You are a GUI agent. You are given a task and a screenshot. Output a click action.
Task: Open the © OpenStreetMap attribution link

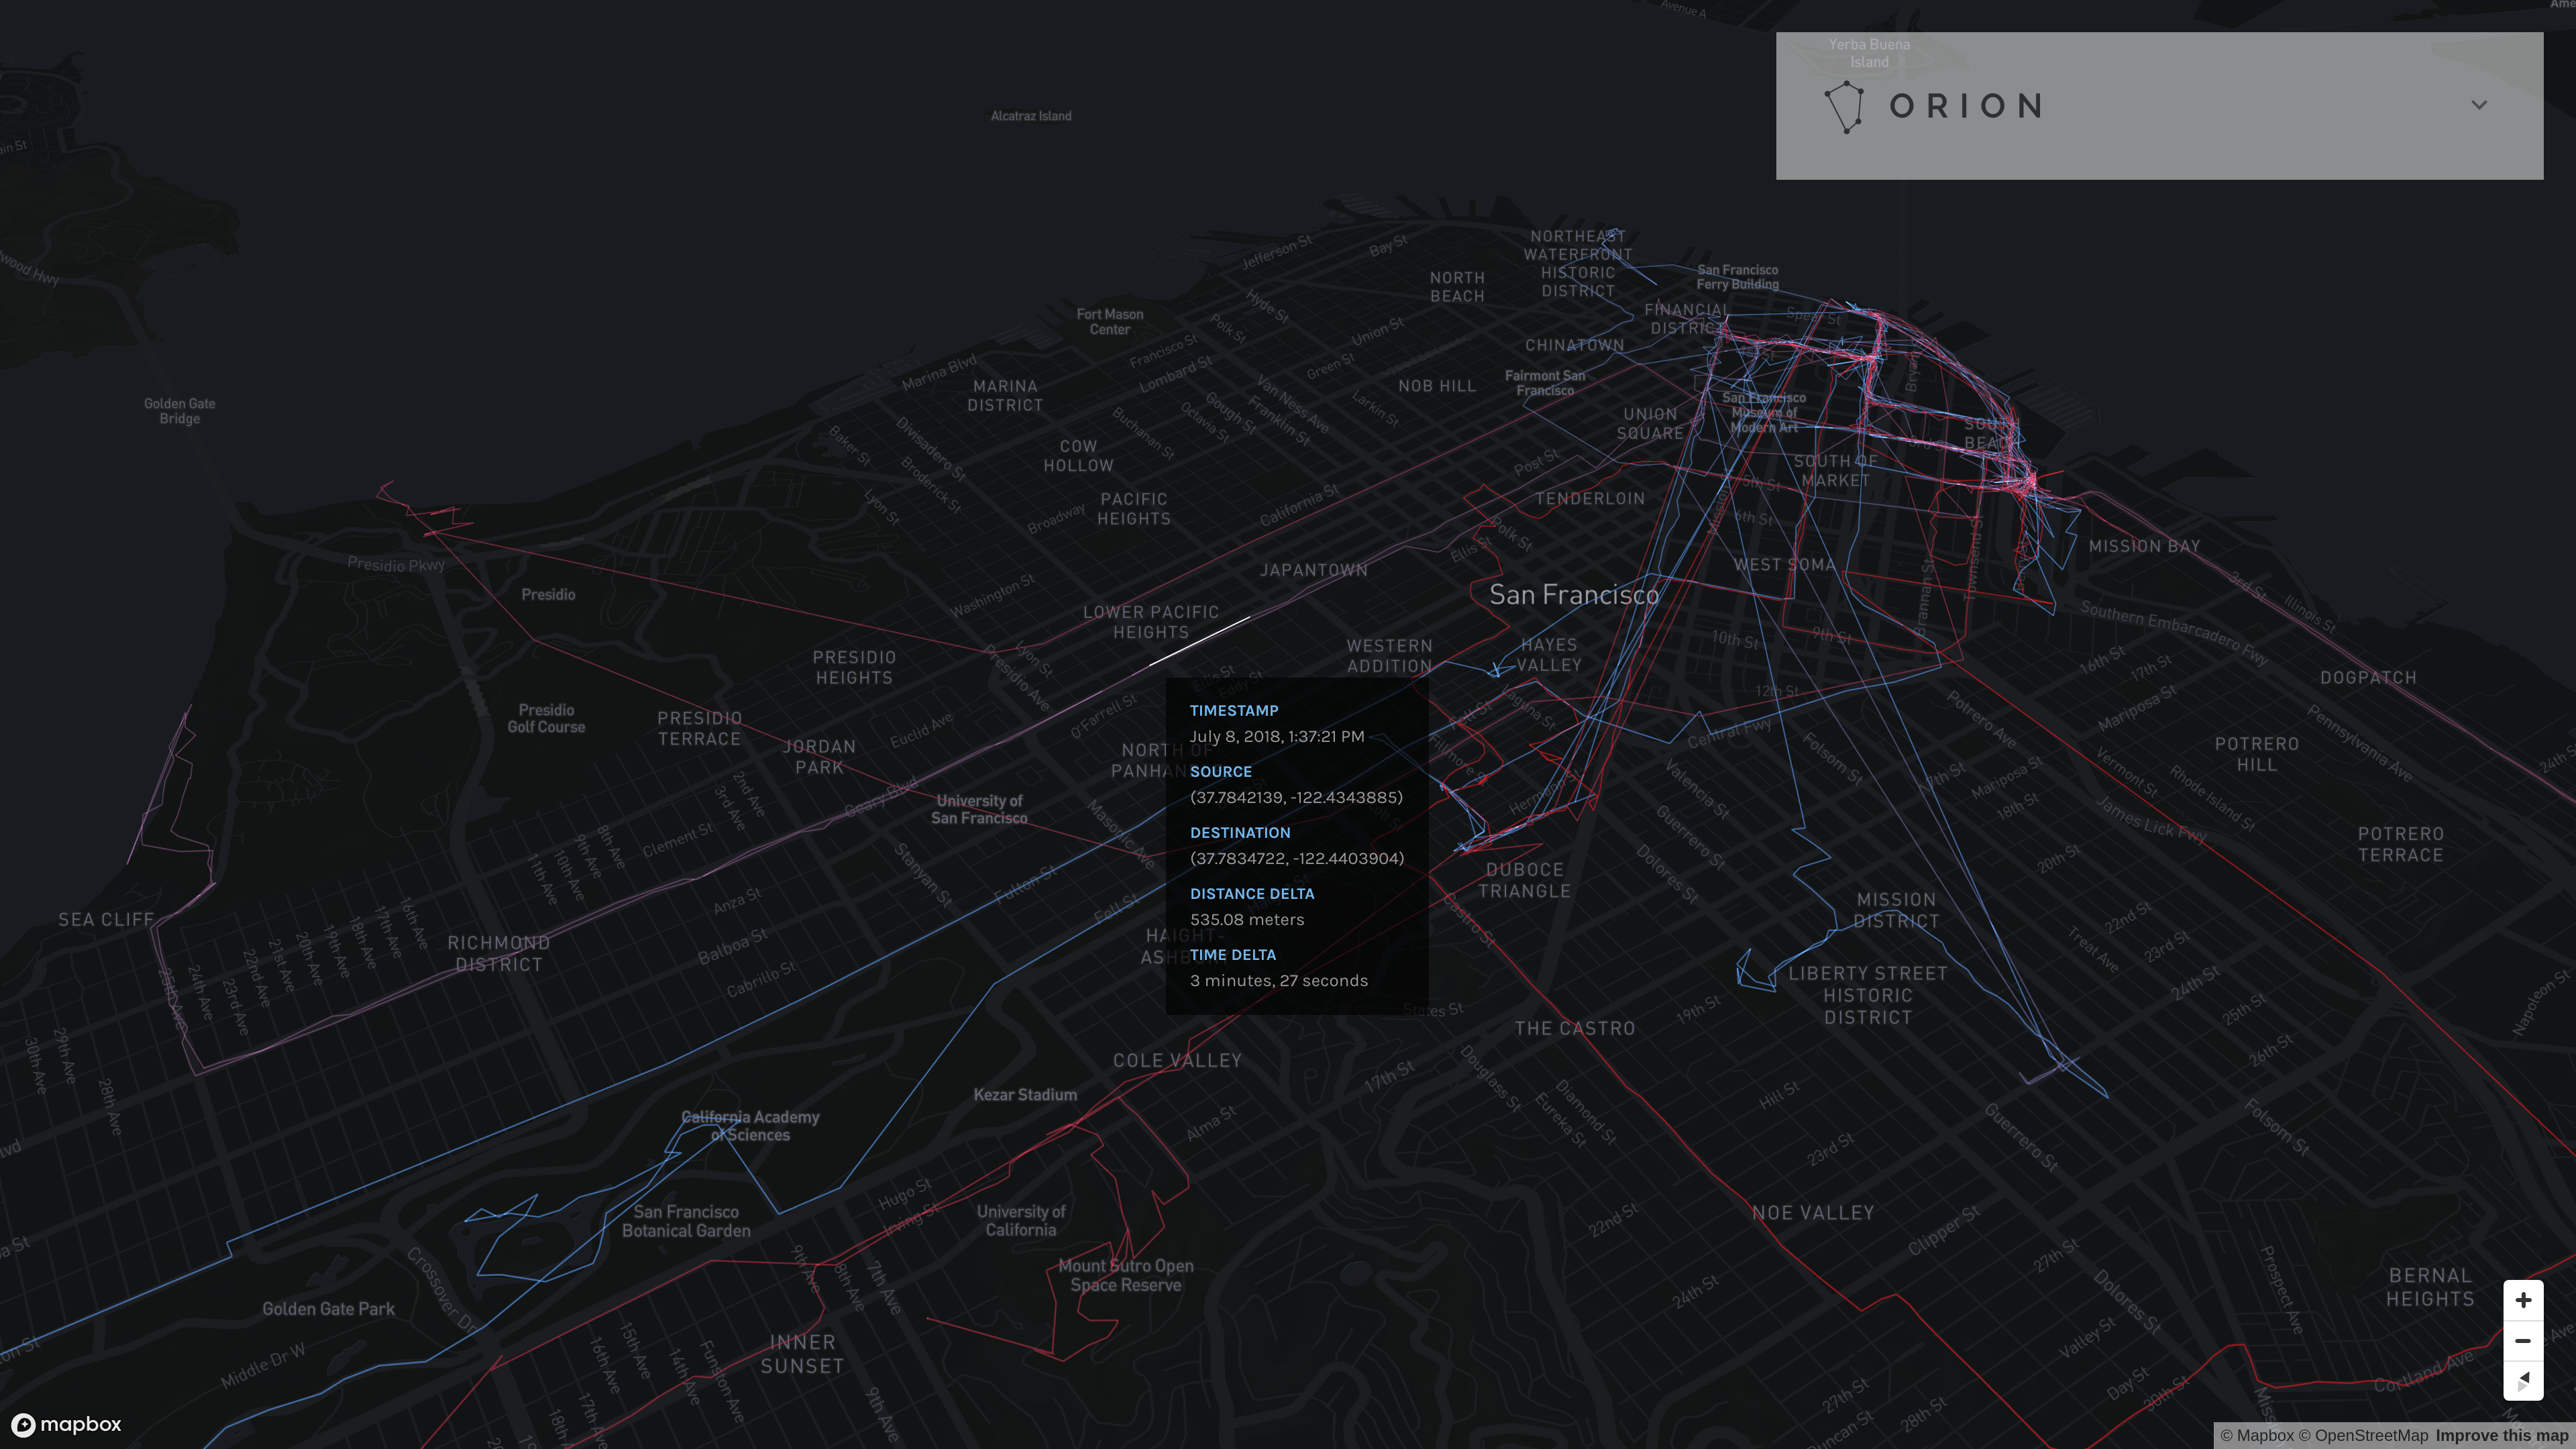point(2362,1436)
